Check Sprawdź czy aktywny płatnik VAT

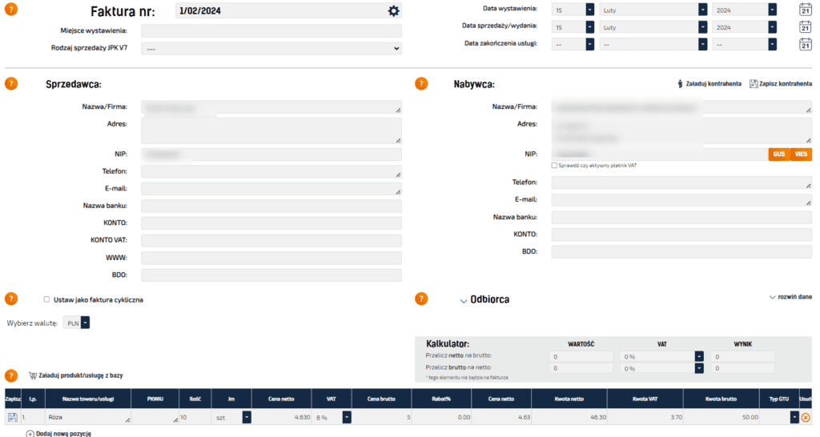[x=554, y=166]
